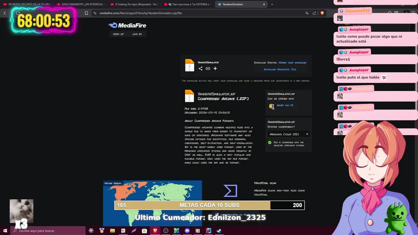
Task: Click the METAS CADA 10 SUBS progress bar
Action: [209, 205]
